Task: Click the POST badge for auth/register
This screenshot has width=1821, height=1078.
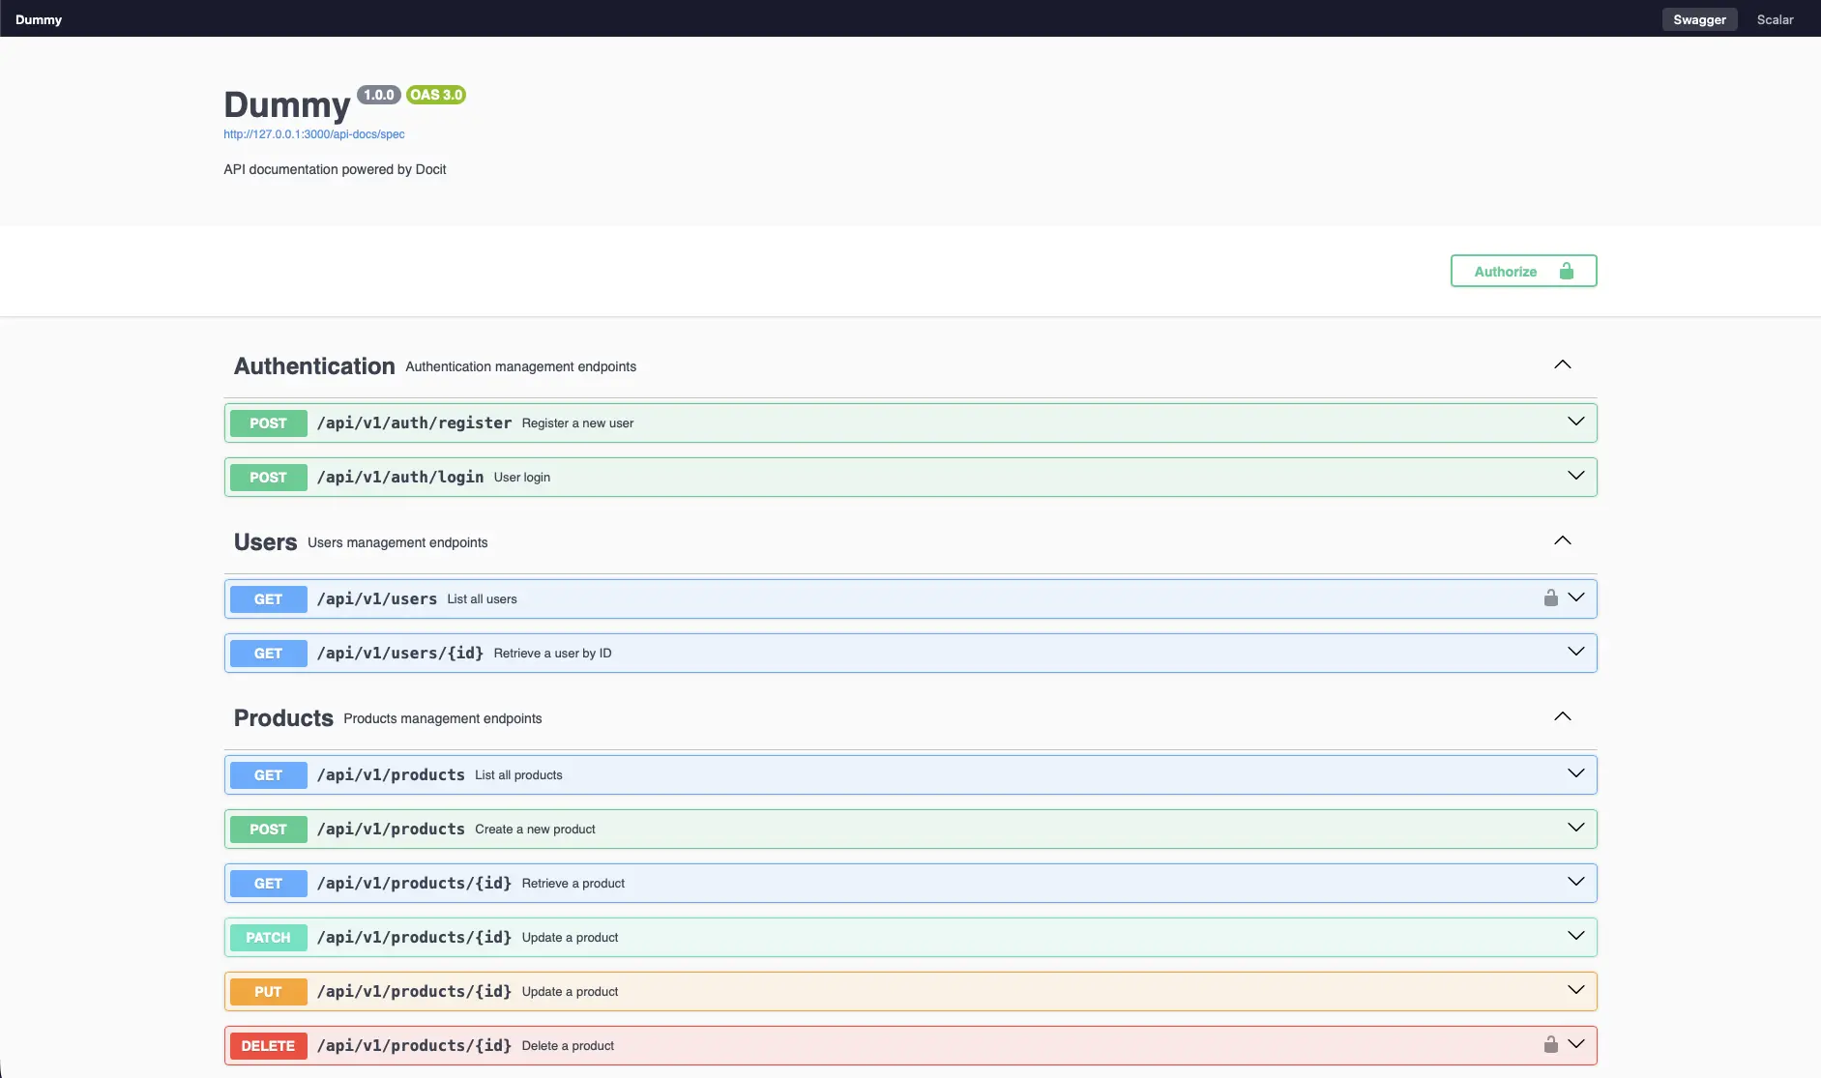Action: [x=268, y=423]
